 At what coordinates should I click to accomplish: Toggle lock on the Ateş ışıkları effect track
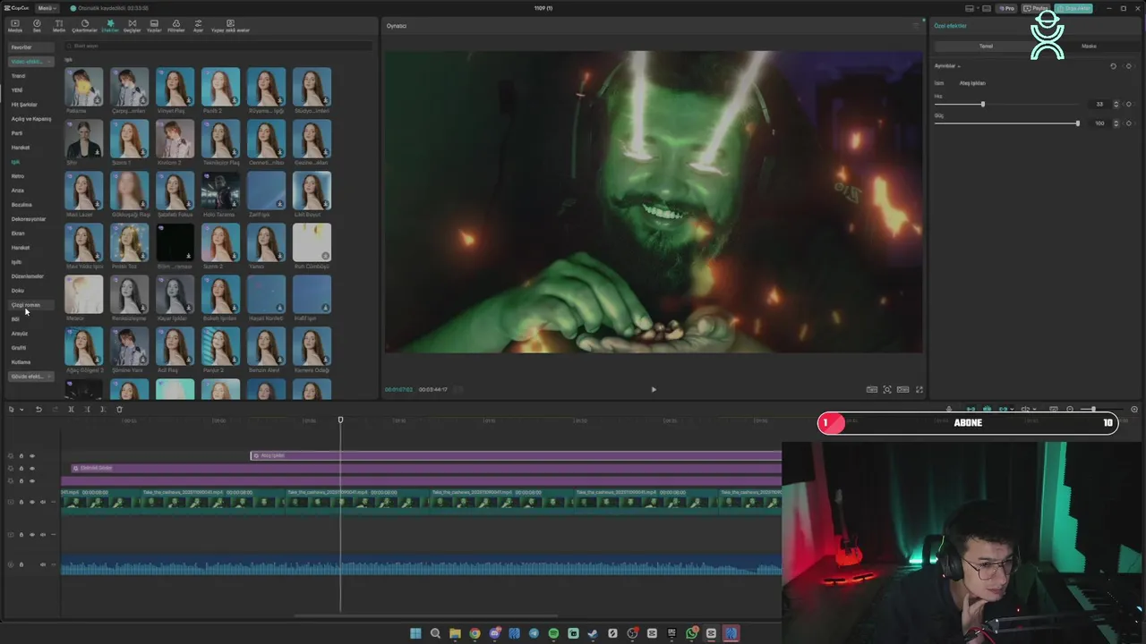pyautogui.click(x=21, y=456)
